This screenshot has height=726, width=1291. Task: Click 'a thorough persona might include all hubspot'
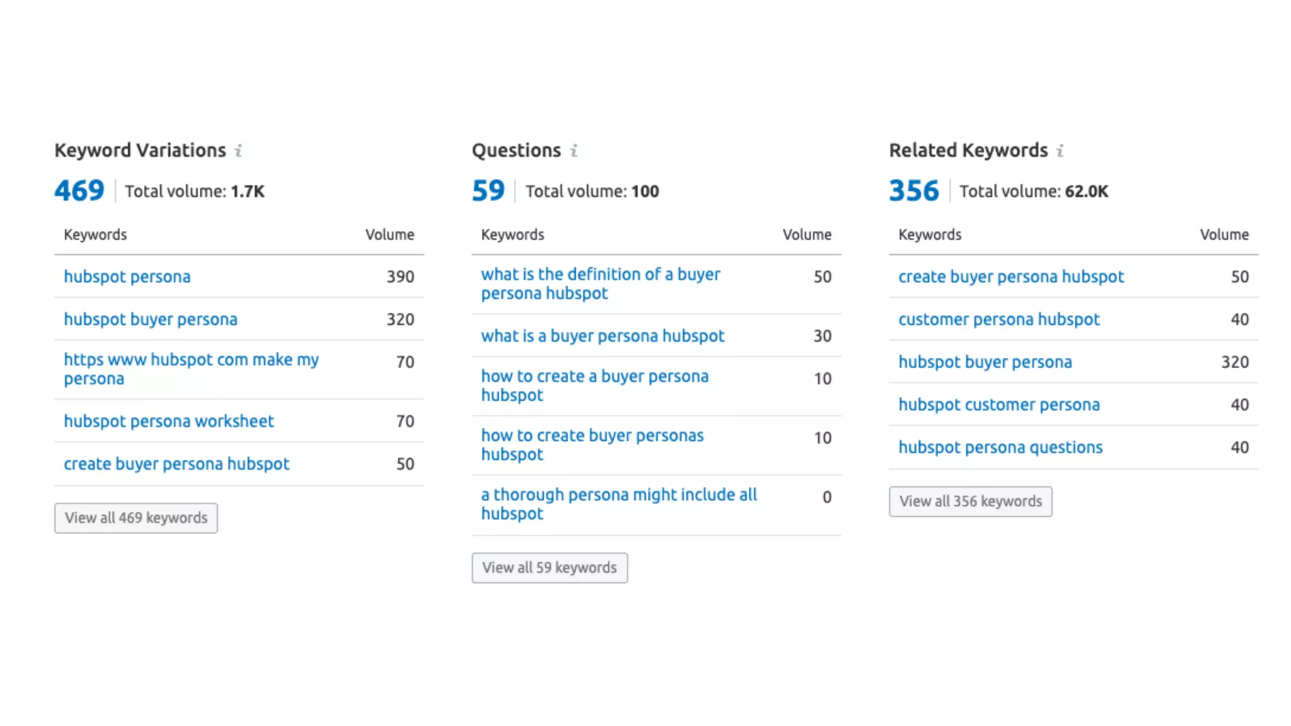(x=618, y=504)
